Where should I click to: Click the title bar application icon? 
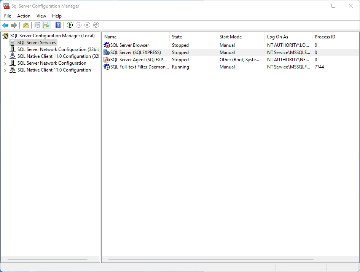6,6
